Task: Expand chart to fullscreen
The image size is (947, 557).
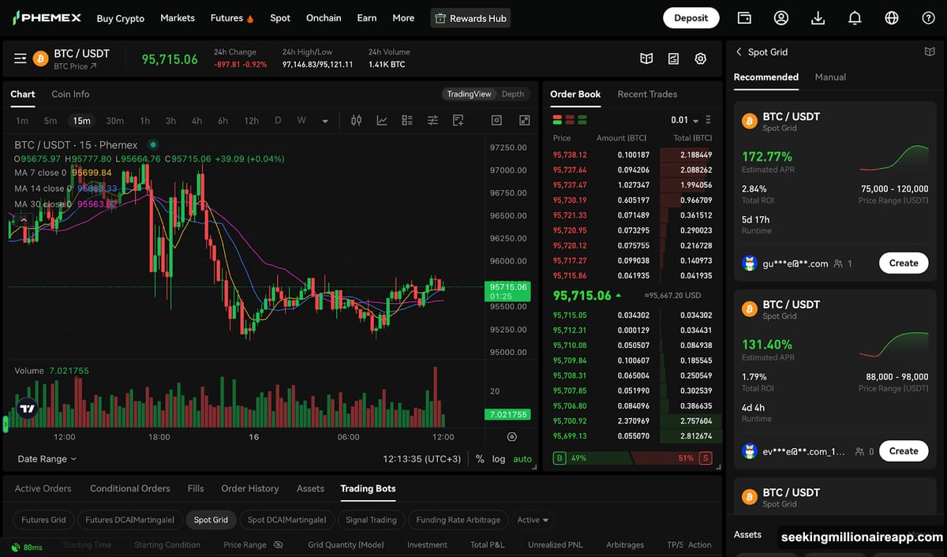Action: point(524,121)
